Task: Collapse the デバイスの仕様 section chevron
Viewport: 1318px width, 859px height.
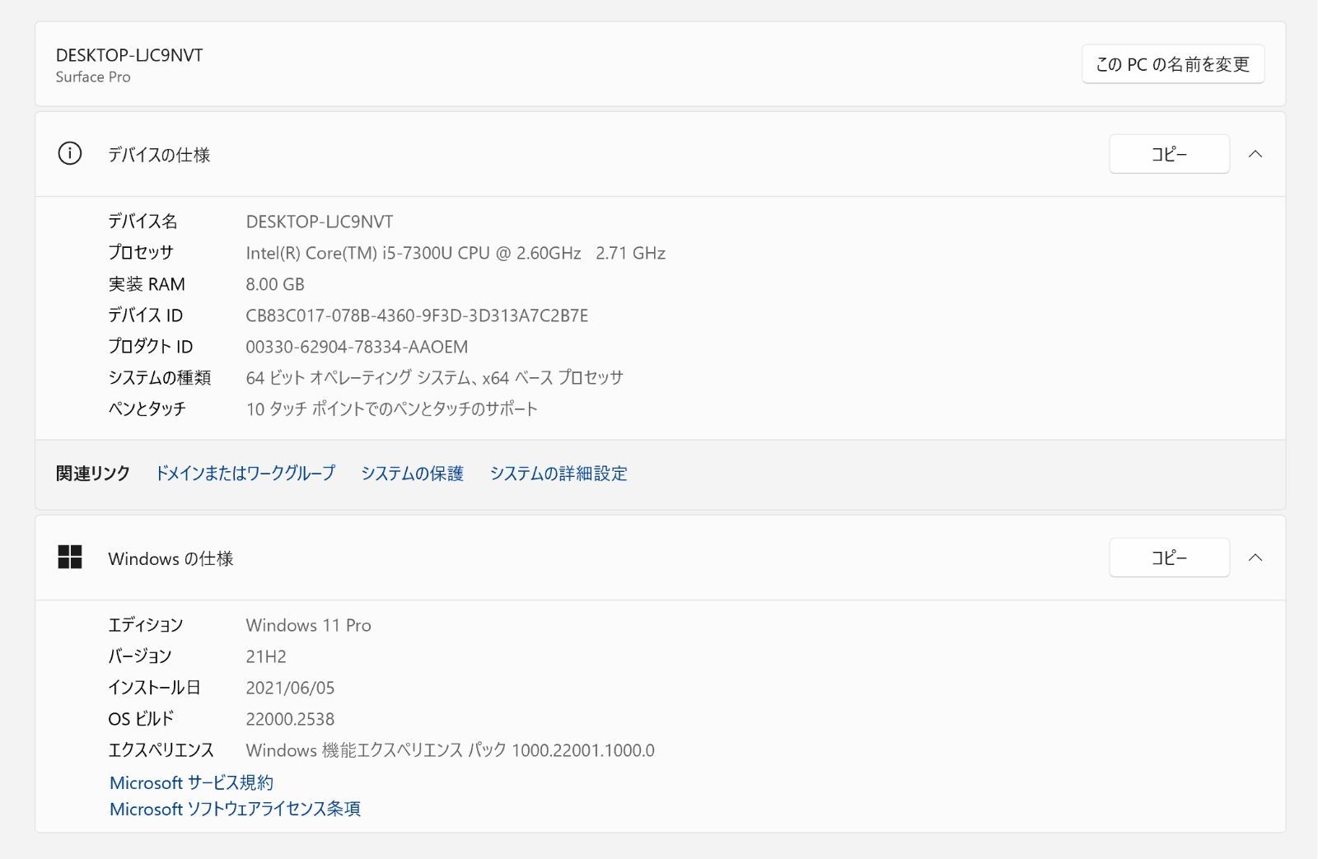Action: (1255, 154)
